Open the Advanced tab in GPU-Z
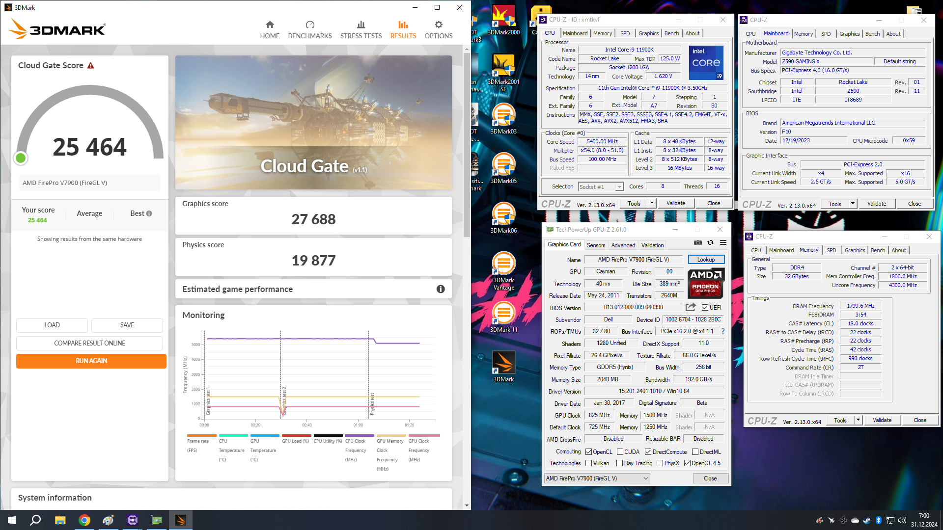Viewport: 943px width, 530px height. click(x=623, y=245)
